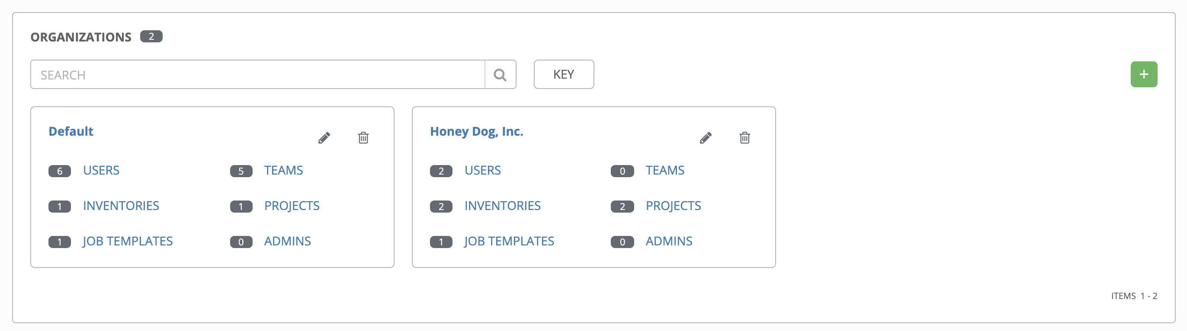Edit Honey Dog, Inc. with pencil icon
This screenshot has width=1187, height=331.
pos(706,138)
